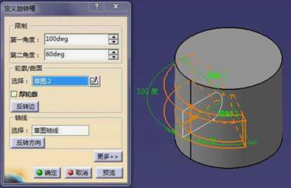Viewport: 291px width, 188px height.
Task: Decrease the 第二角度 value with down arrow
Action: coord(114,57)
